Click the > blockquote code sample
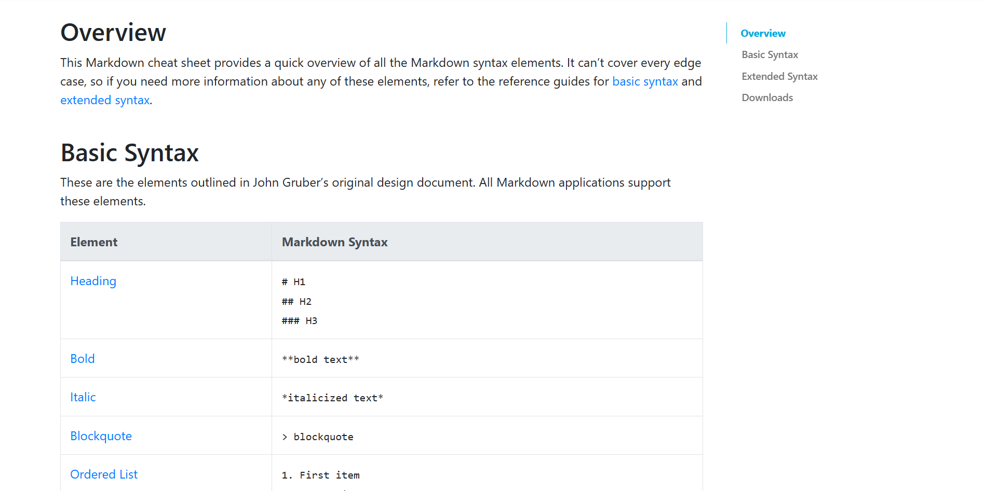 tap(318, 437)
